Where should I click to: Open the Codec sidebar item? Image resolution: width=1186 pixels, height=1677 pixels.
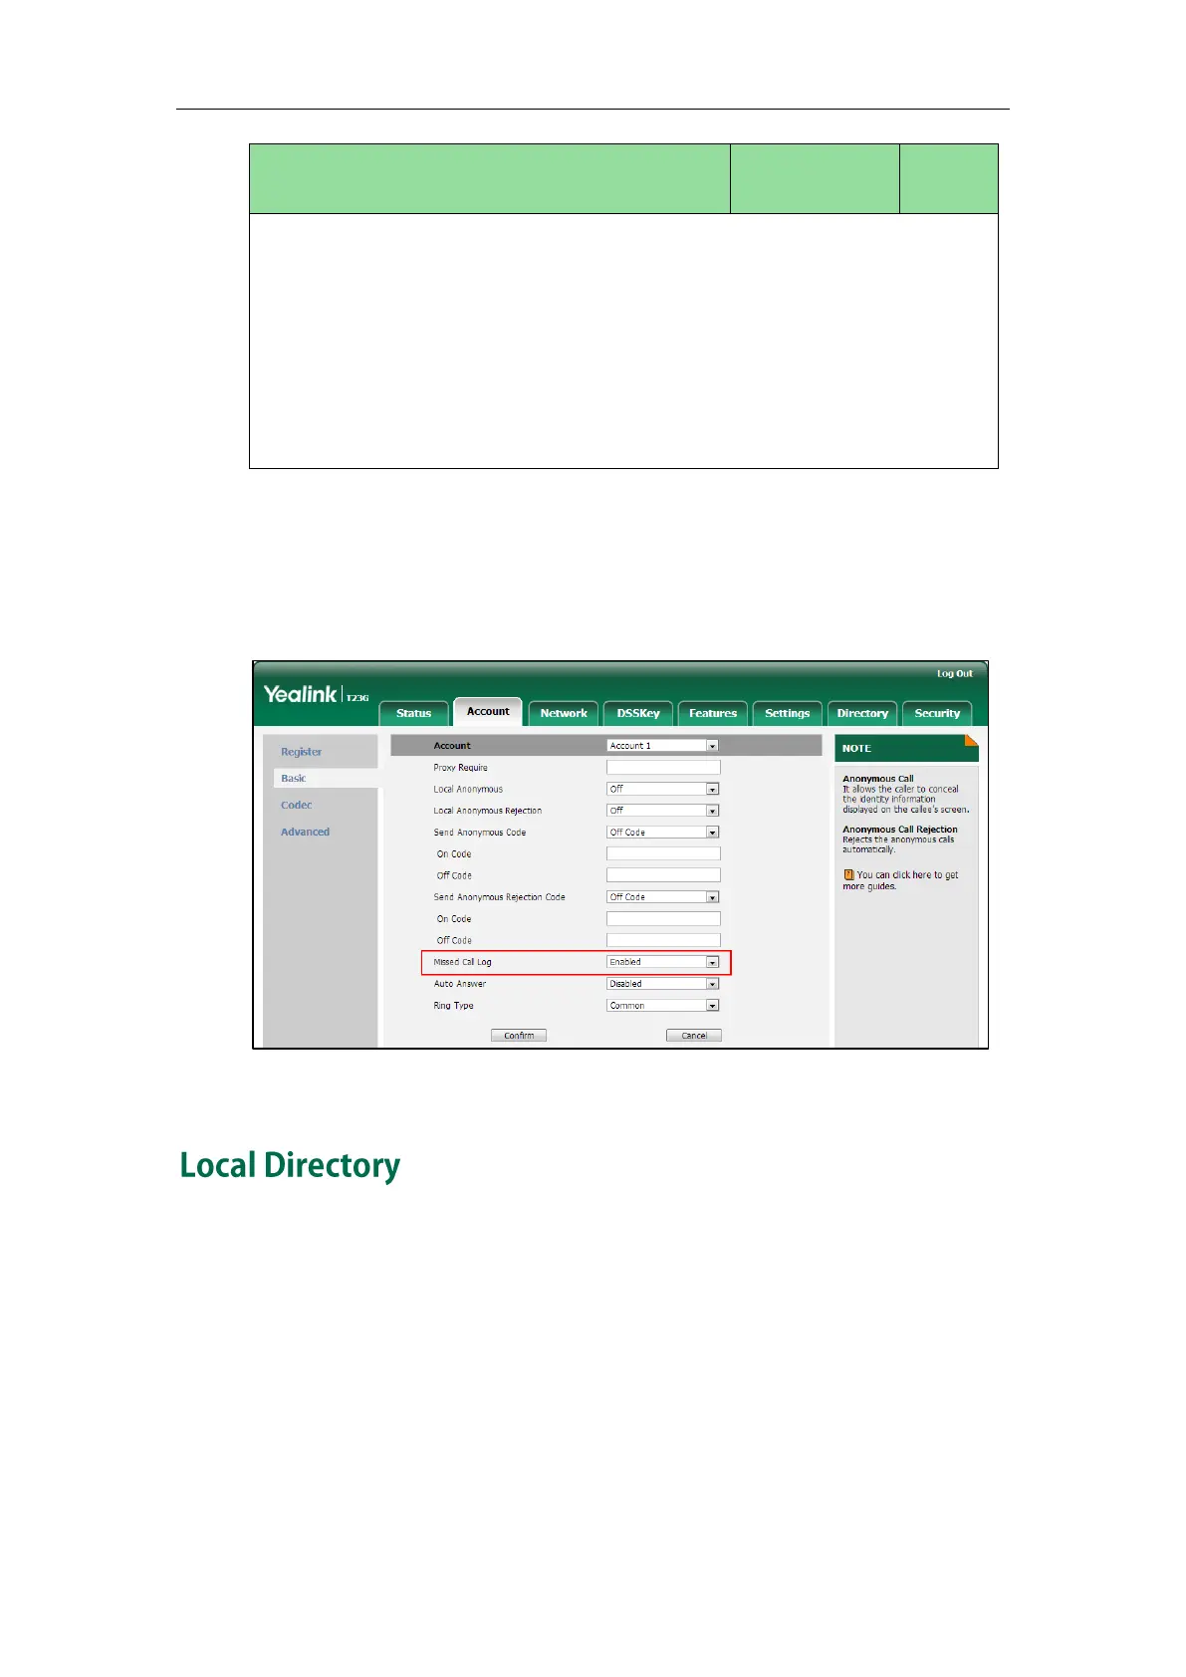pyautogui.click(x=296, y=805)
